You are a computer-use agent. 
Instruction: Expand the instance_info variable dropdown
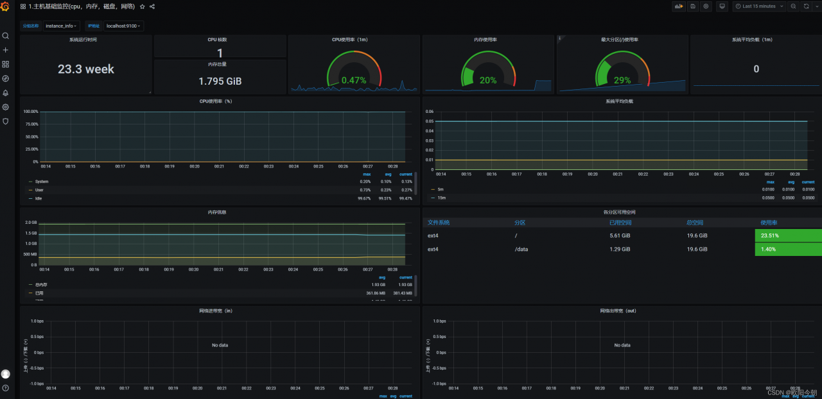click(x=61, y=26)
